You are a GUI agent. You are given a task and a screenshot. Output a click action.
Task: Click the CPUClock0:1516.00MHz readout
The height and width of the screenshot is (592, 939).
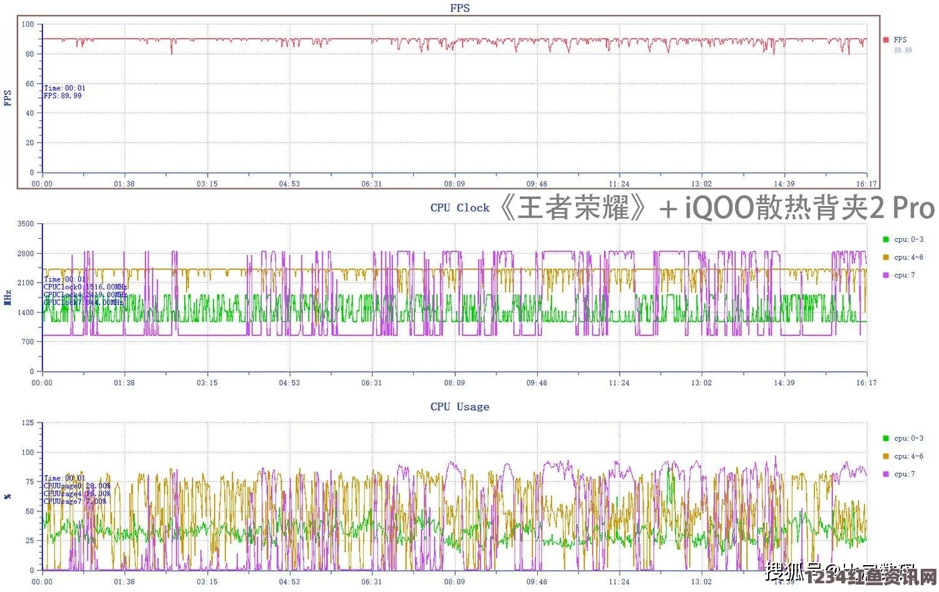click(x=85, y=287)
